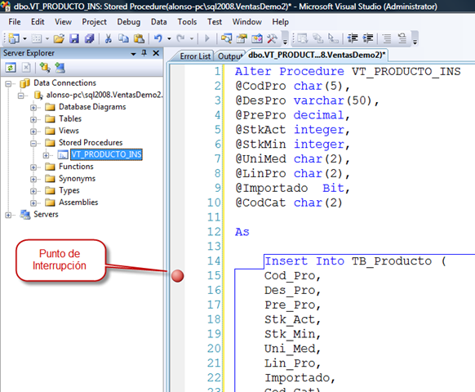Click the Save All icon
This screenshot has width=475, height=392.
tap(89, 38)
